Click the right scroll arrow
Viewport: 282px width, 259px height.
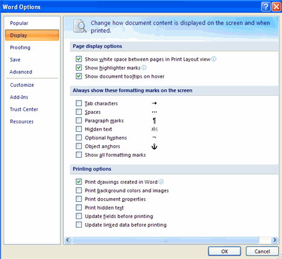[274, 240]
